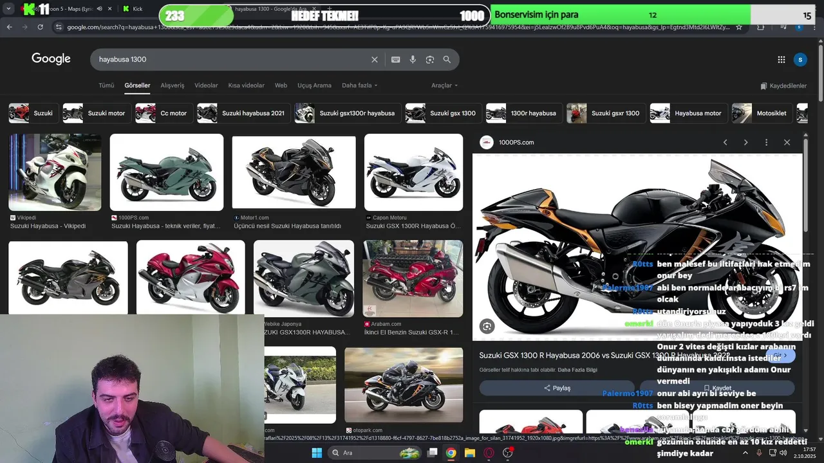
Task: Mute the first browser tab audio
Action: click(x=99, y=9)
